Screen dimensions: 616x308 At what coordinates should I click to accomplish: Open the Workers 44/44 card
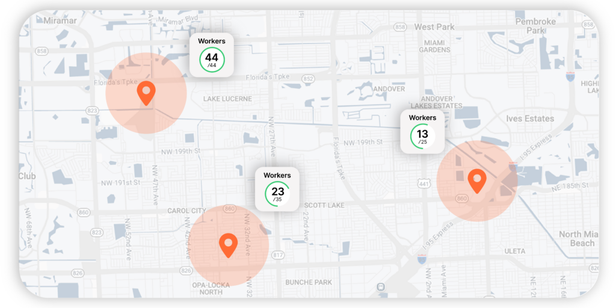[212, 55]
